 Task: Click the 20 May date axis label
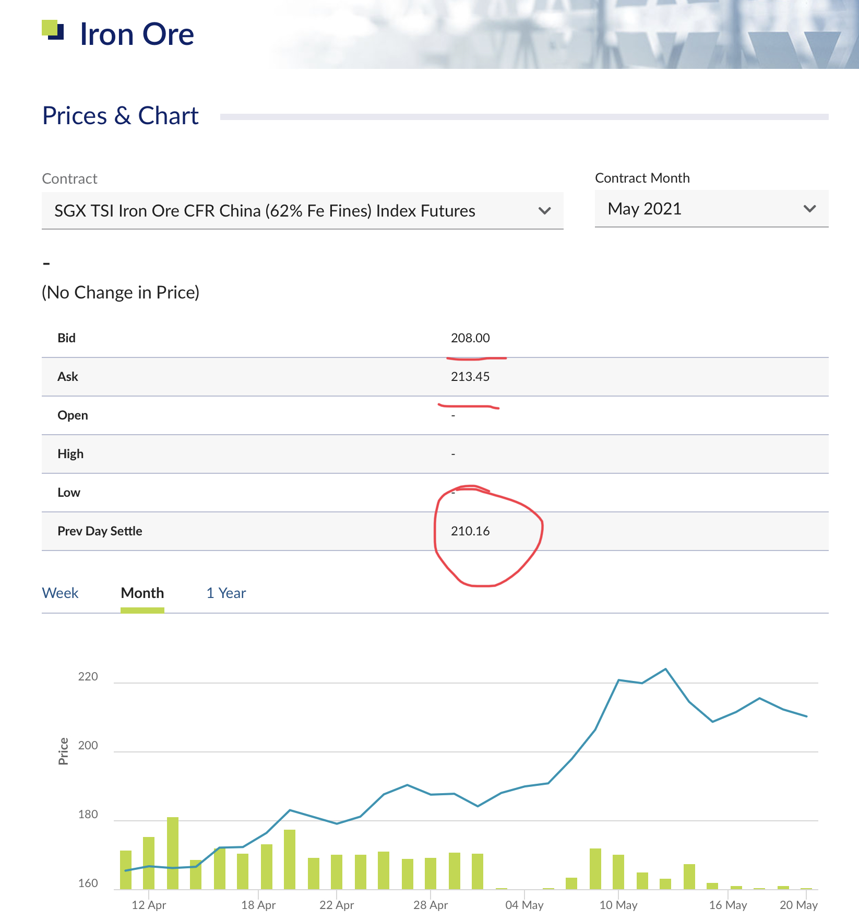pos(798,905)
